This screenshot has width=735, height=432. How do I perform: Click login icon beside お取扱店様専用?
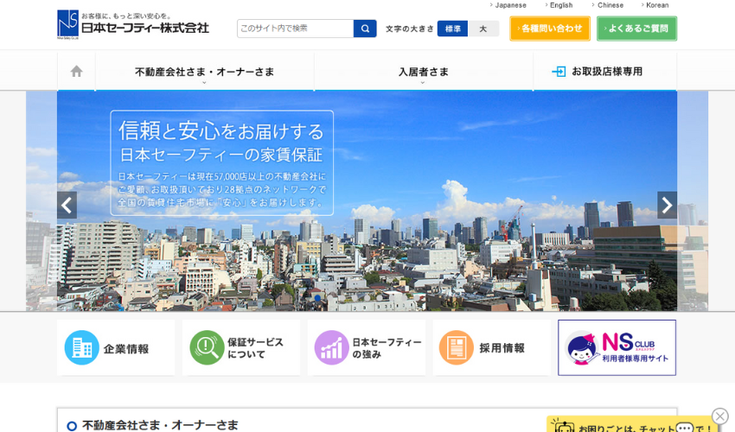tap(559, 72)
